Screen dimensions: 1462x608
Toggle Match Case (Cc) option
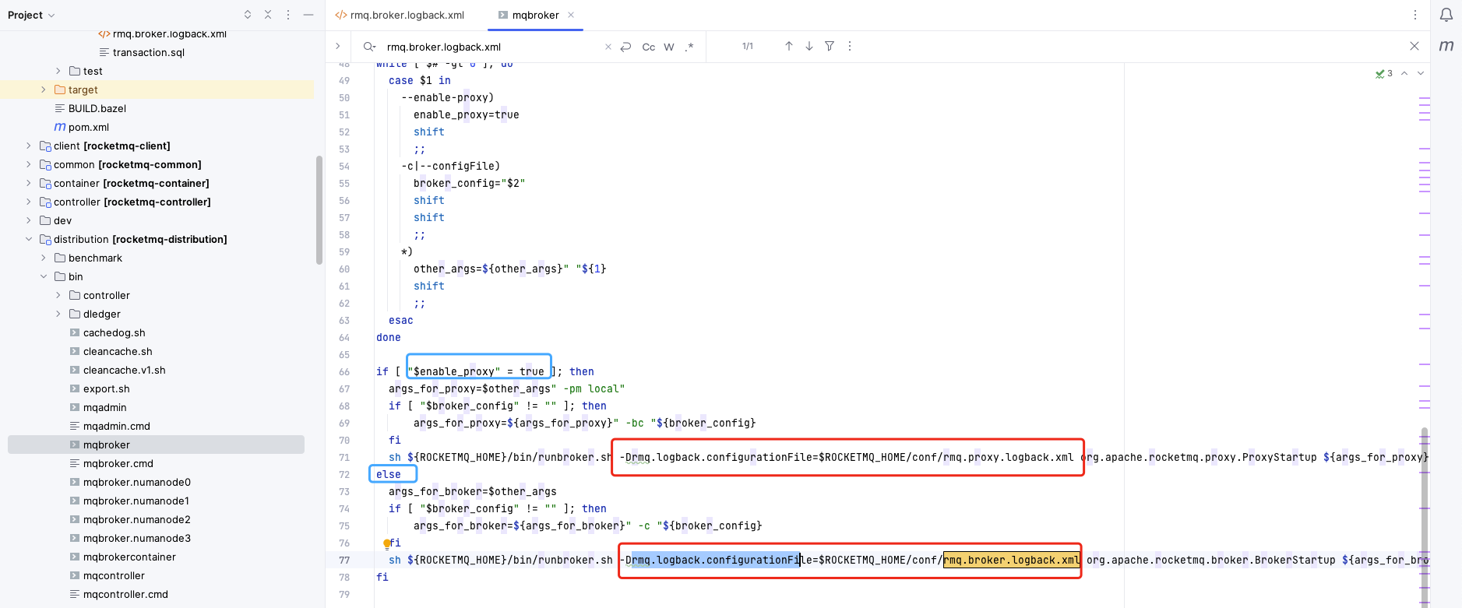[x=648, y=47]
